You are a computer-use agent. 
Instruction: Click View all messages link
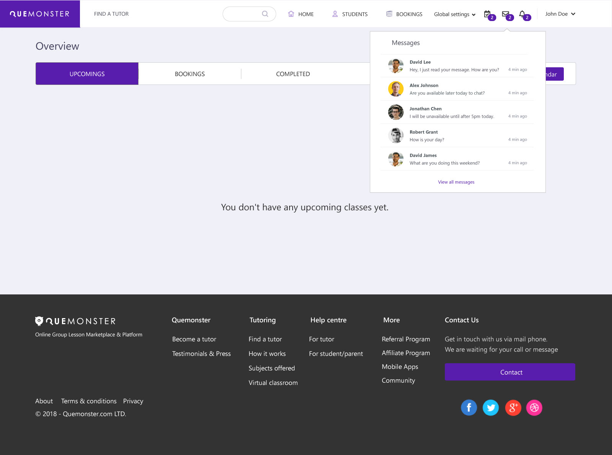(x=456, y=182)
